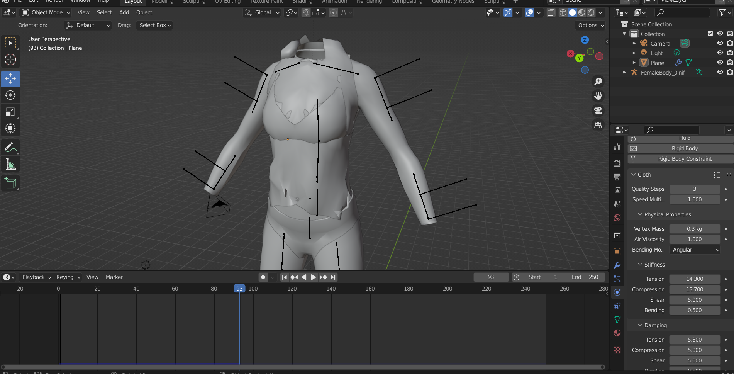Image resolution: width=734 pixels, height=374 pixels.
Task: Open the viewport Add menu
Action: 124,12
